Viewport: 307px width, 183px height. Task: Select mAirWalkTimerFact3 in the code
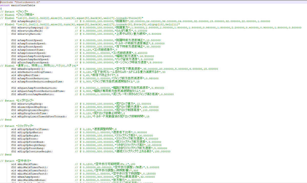32,174
